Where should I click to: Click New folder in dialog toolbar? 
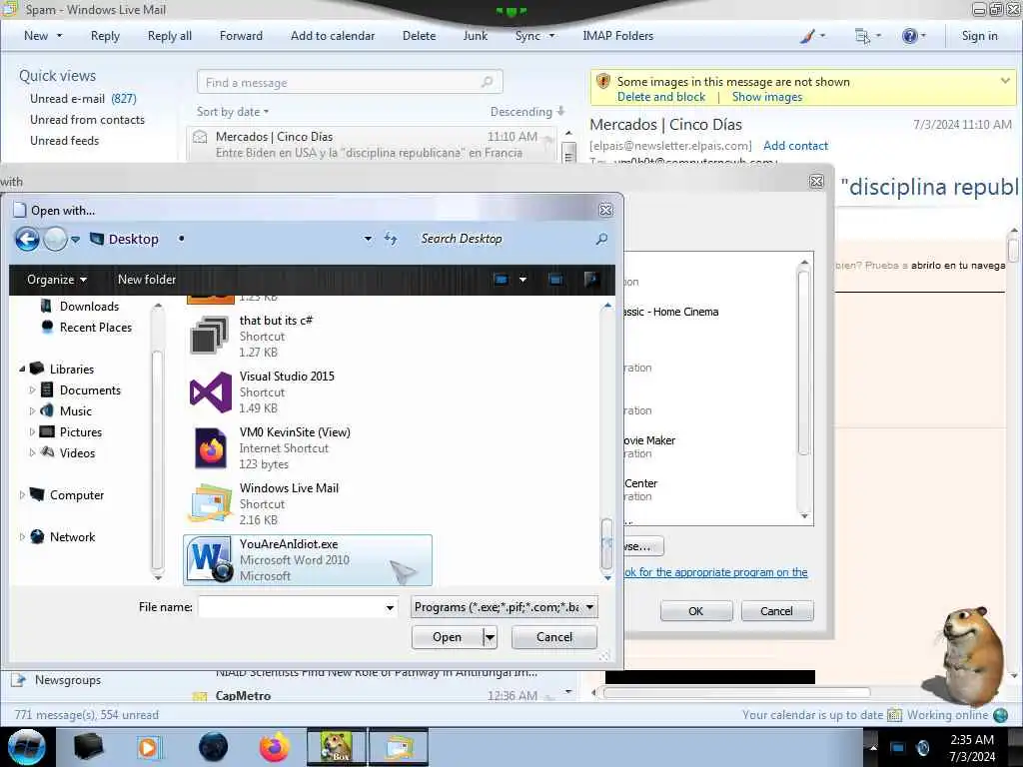click(147, 280)
